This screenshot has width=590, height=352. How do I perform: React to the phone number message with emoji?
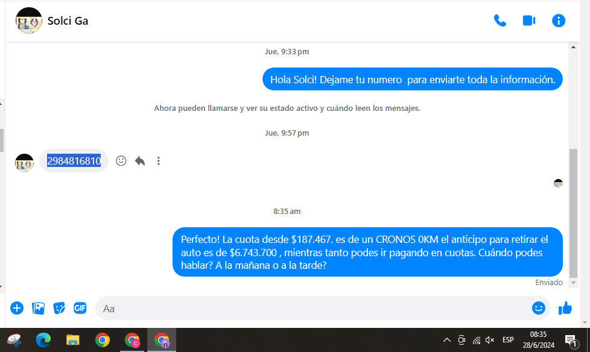click(121, 161)
